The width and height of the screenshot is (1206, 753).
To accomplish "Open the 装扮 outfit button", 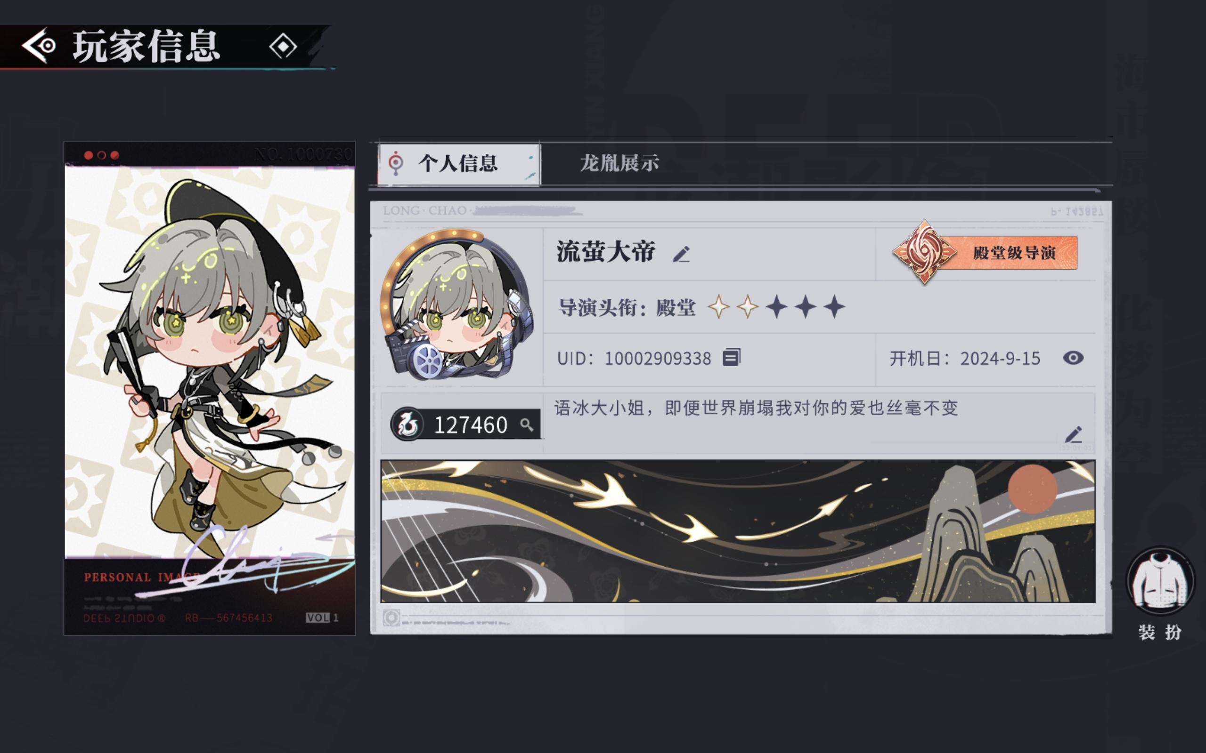I will pyautogui.click(x=1160, y=581).
